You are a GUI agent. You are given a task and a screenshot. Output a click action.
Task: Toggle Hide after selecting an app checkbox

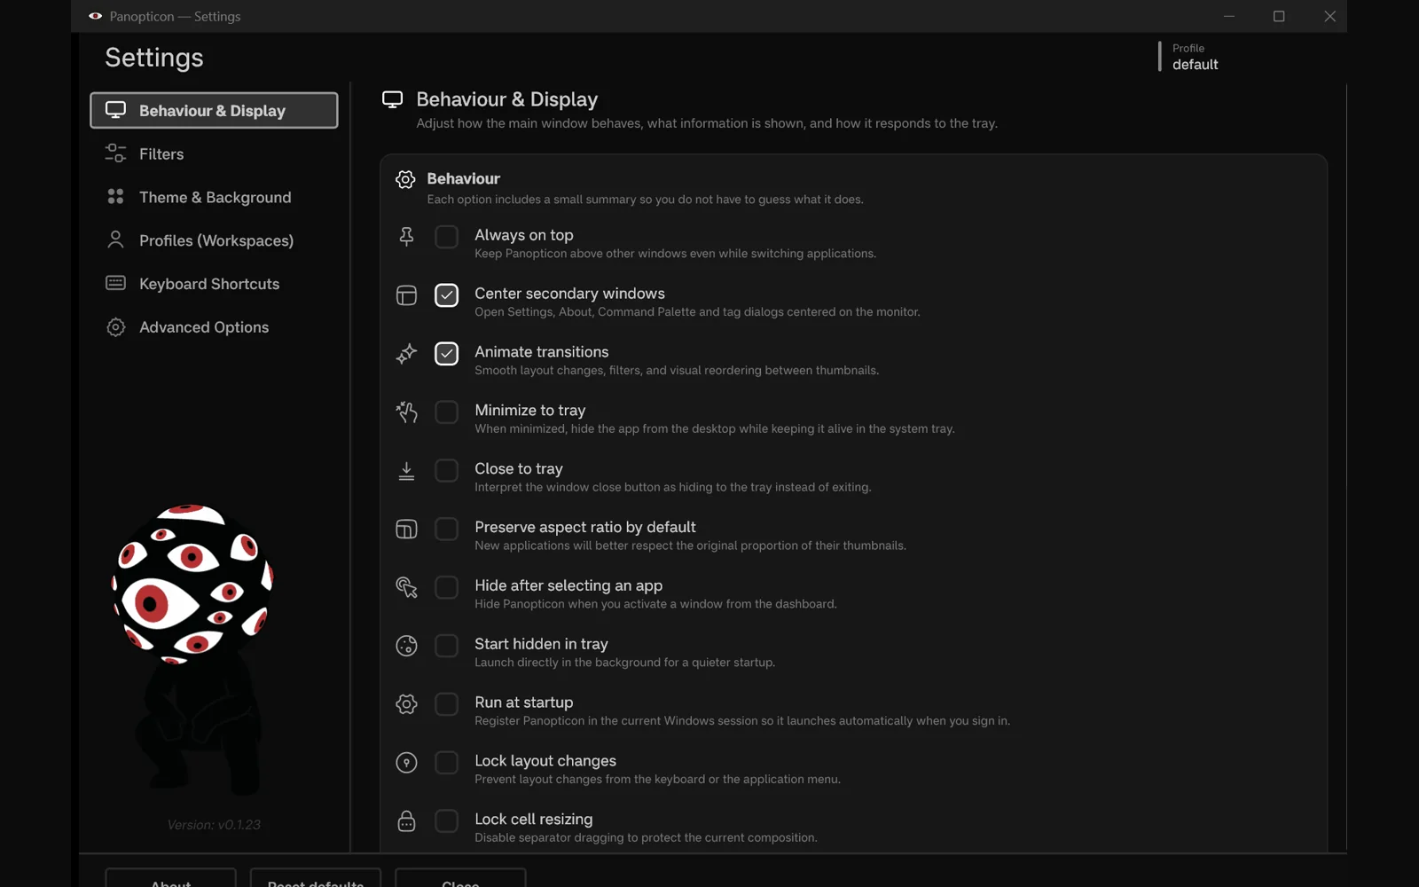tap(446, 587)
